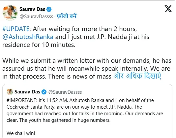This screenshot has width=176, height=138.
Task: Click the quoted tweet's small avatar
Action: click(x=10, y=92)
